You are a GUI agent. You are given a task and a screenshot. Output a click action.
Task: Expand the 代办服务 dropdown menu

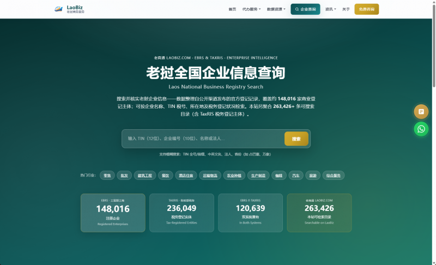(x=251, y=9)
